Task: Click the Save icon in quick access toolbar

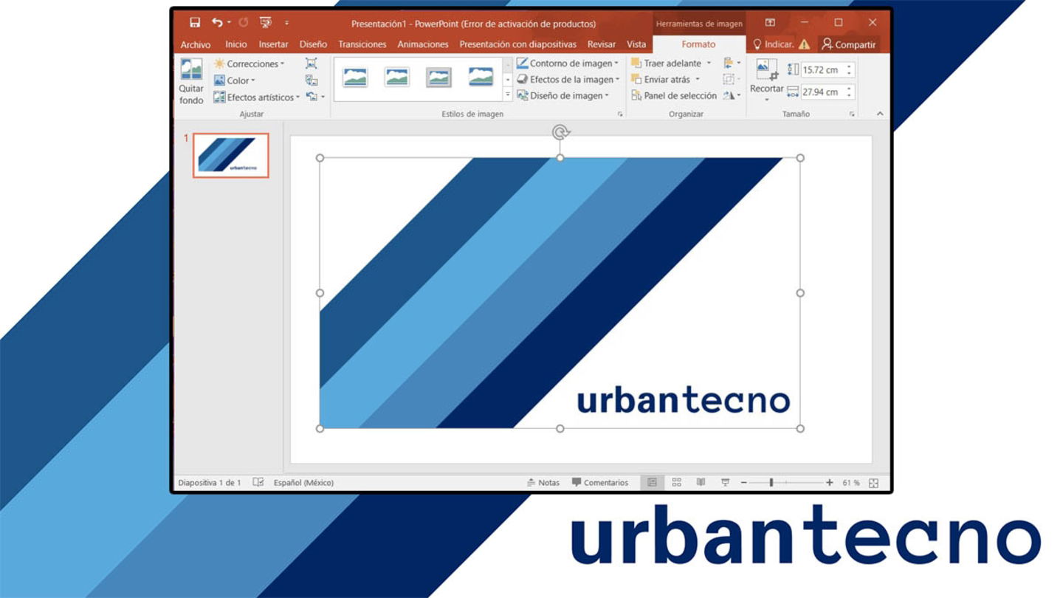Action: click(195, 23)
